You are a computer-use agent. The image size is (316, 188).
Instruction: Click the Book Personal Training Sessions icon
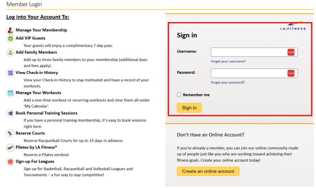pos(10,113)
